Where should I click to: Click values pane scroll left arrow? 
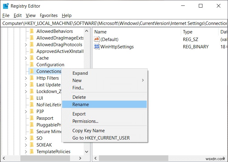tap(95, 158)
